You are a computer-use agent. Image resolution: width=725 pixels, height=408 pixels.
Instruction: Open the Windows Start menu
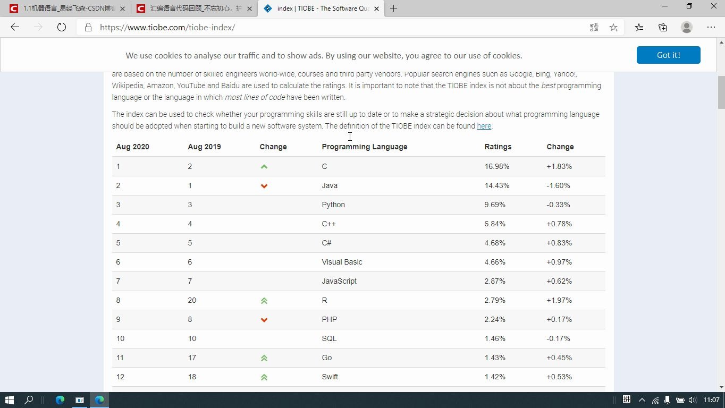click(10, 400)
